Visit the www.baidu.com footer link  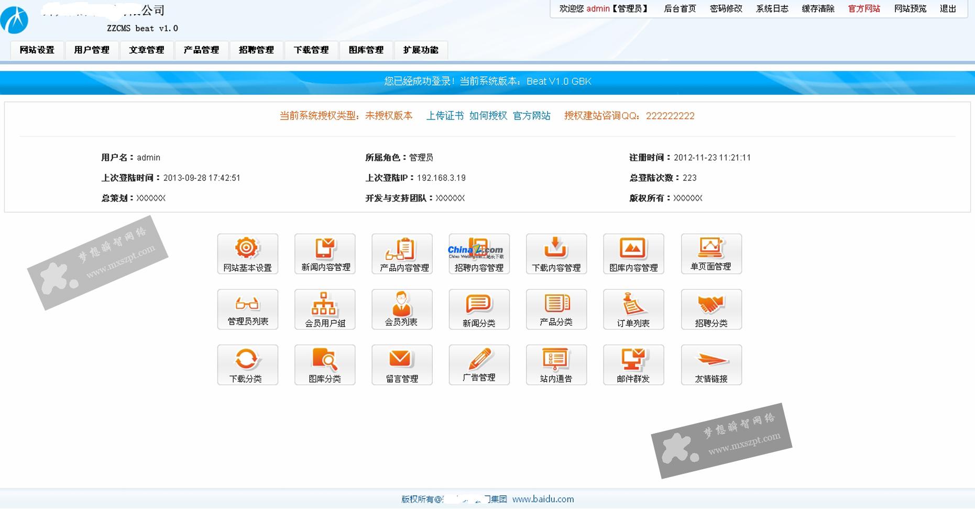tap(543, 499)
